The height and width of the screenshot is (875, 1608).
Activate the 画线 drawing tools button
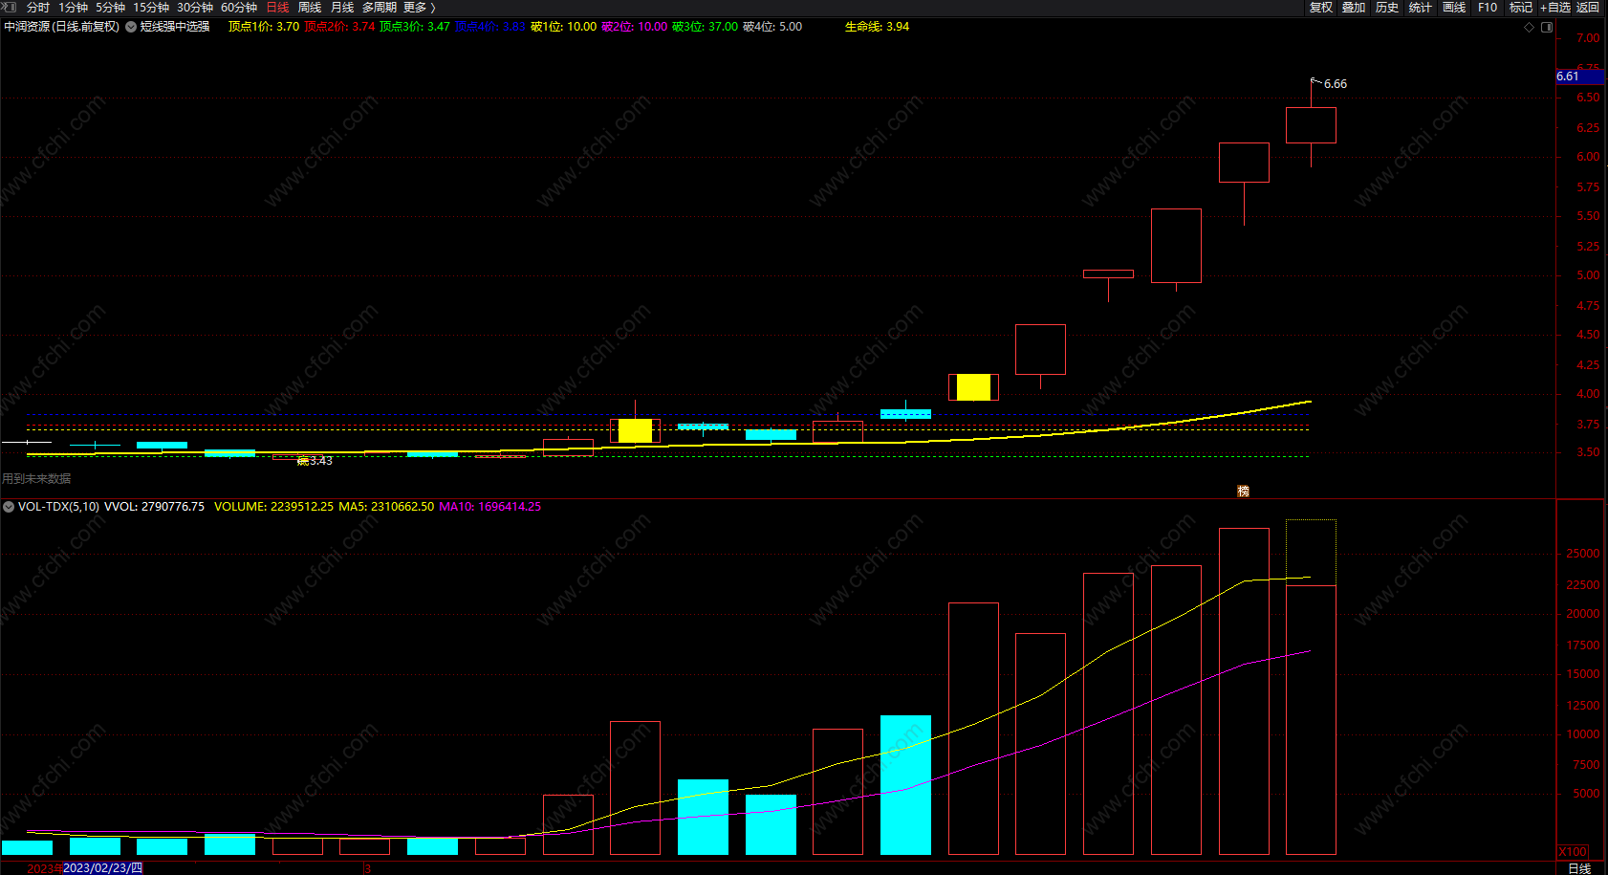1454,7
